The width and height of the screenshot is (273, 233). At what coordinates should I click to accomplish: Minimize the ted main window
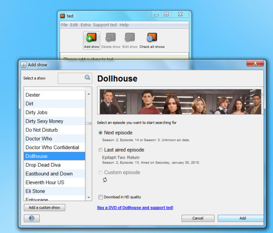click(x=156, y=15)
